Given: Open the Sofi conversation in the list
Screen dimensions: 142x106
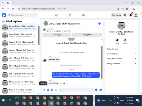Looking at the screenshot, I should [19, 75].
